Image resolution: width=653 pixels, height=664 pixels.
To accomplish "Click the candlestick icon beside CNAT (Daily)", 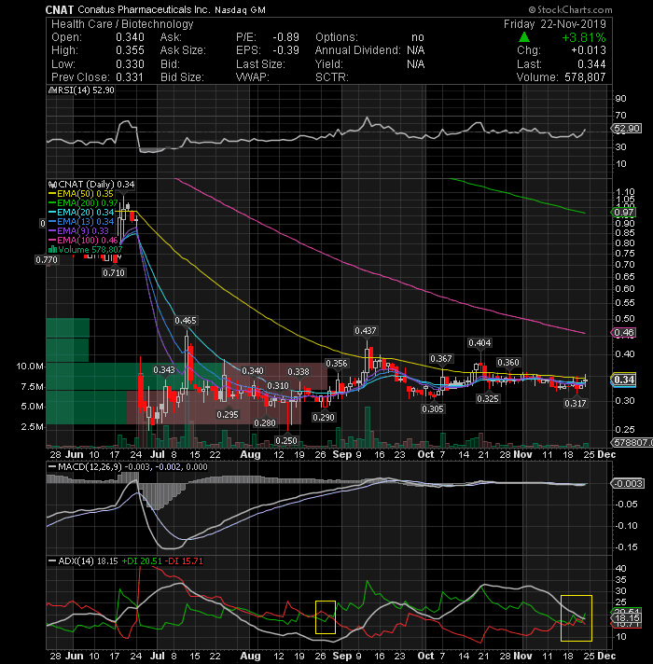I will (x=52, y=185).
